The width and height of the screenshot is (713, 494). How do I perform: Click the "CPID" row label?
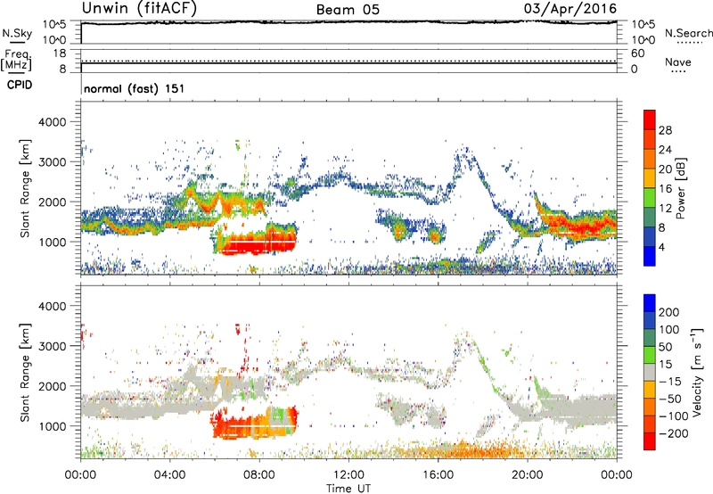click(20, 85)
